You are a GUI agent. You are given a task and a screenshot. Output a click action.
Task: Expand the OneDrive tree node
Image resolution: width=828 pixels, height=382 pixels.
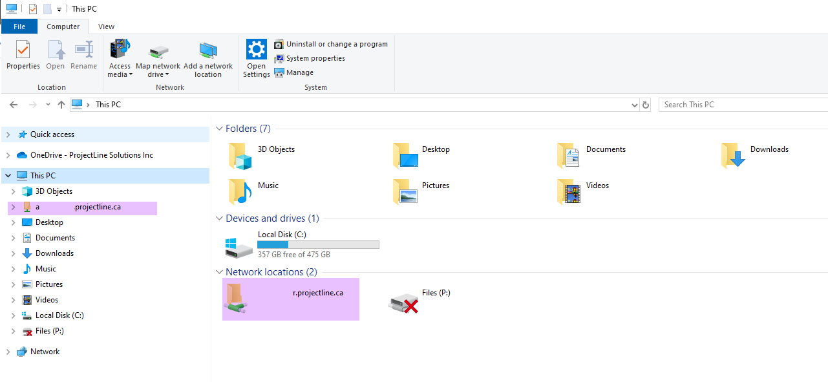pos(8,155)
